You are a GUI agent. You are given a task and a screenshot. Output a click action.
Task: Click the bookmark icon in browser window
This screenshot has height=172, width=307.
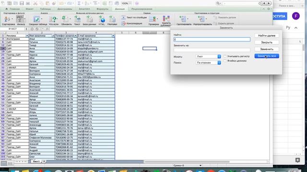click(x=297, y=160)
